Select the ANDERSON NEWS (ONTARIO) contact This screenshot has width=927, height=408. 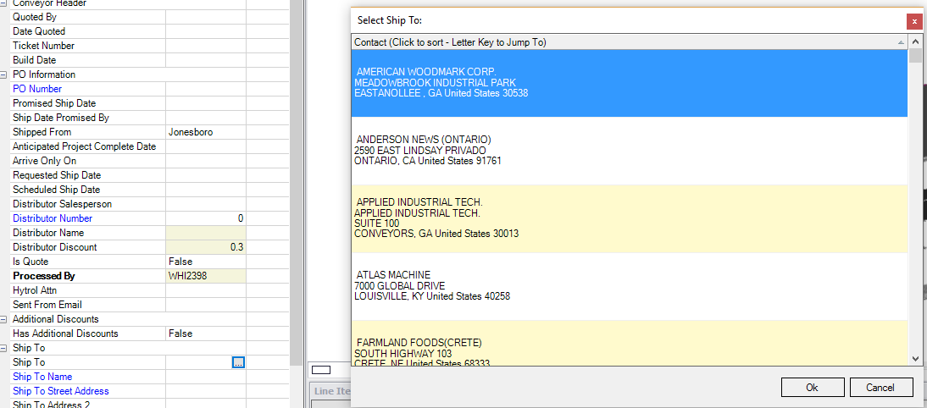click(629, 151)
